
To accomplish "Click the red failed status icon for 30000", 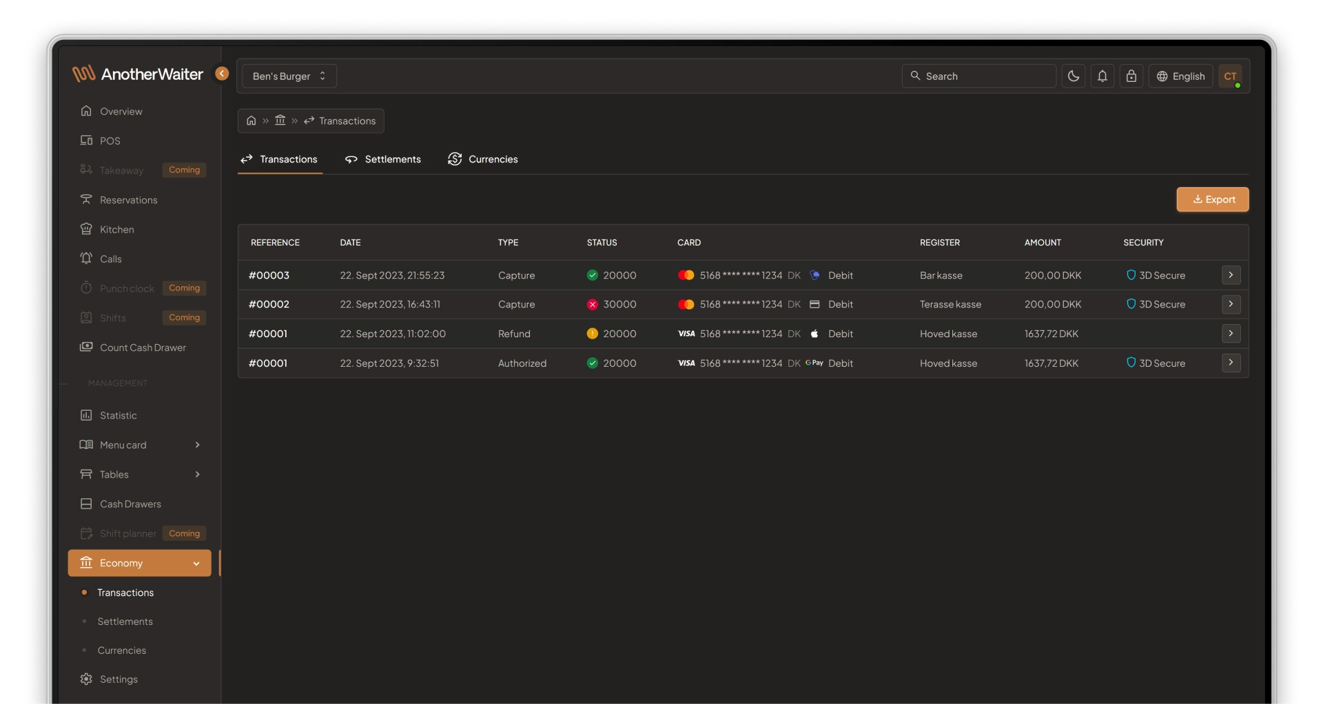I will pyautogui.click(x=593, y=304).
